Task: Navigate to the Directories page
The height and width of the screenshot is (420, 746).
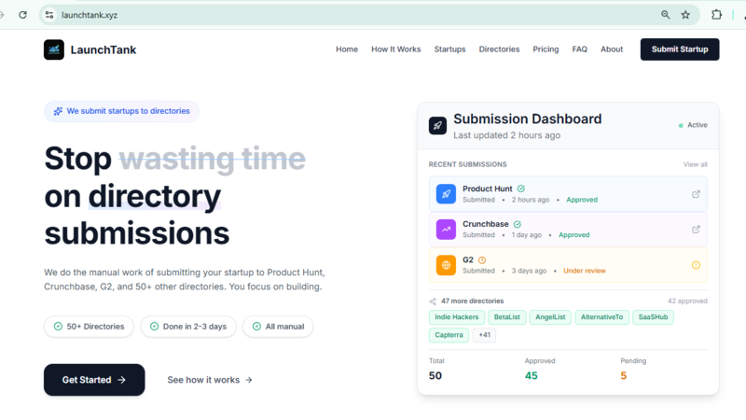Action: (499, 49)
